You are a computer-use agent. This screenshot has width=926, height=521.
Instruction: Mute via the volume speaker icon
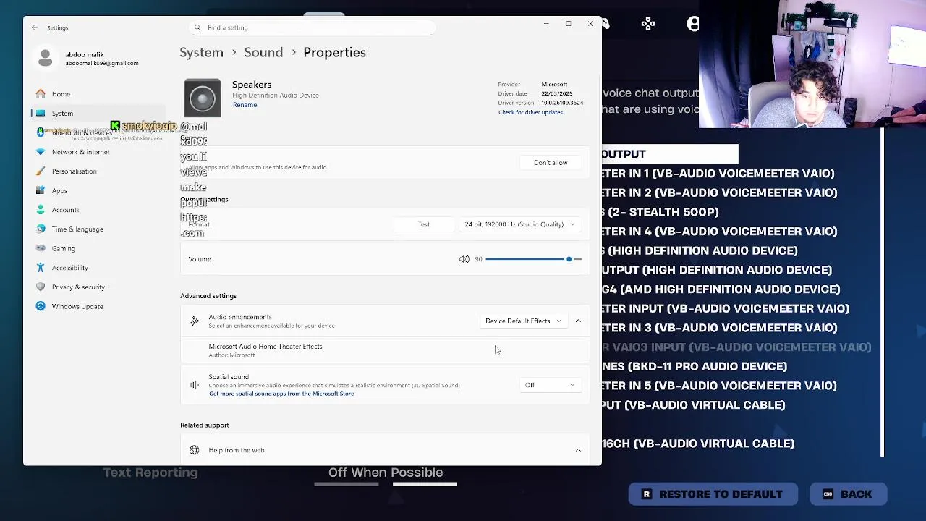(x=464, y=259)
